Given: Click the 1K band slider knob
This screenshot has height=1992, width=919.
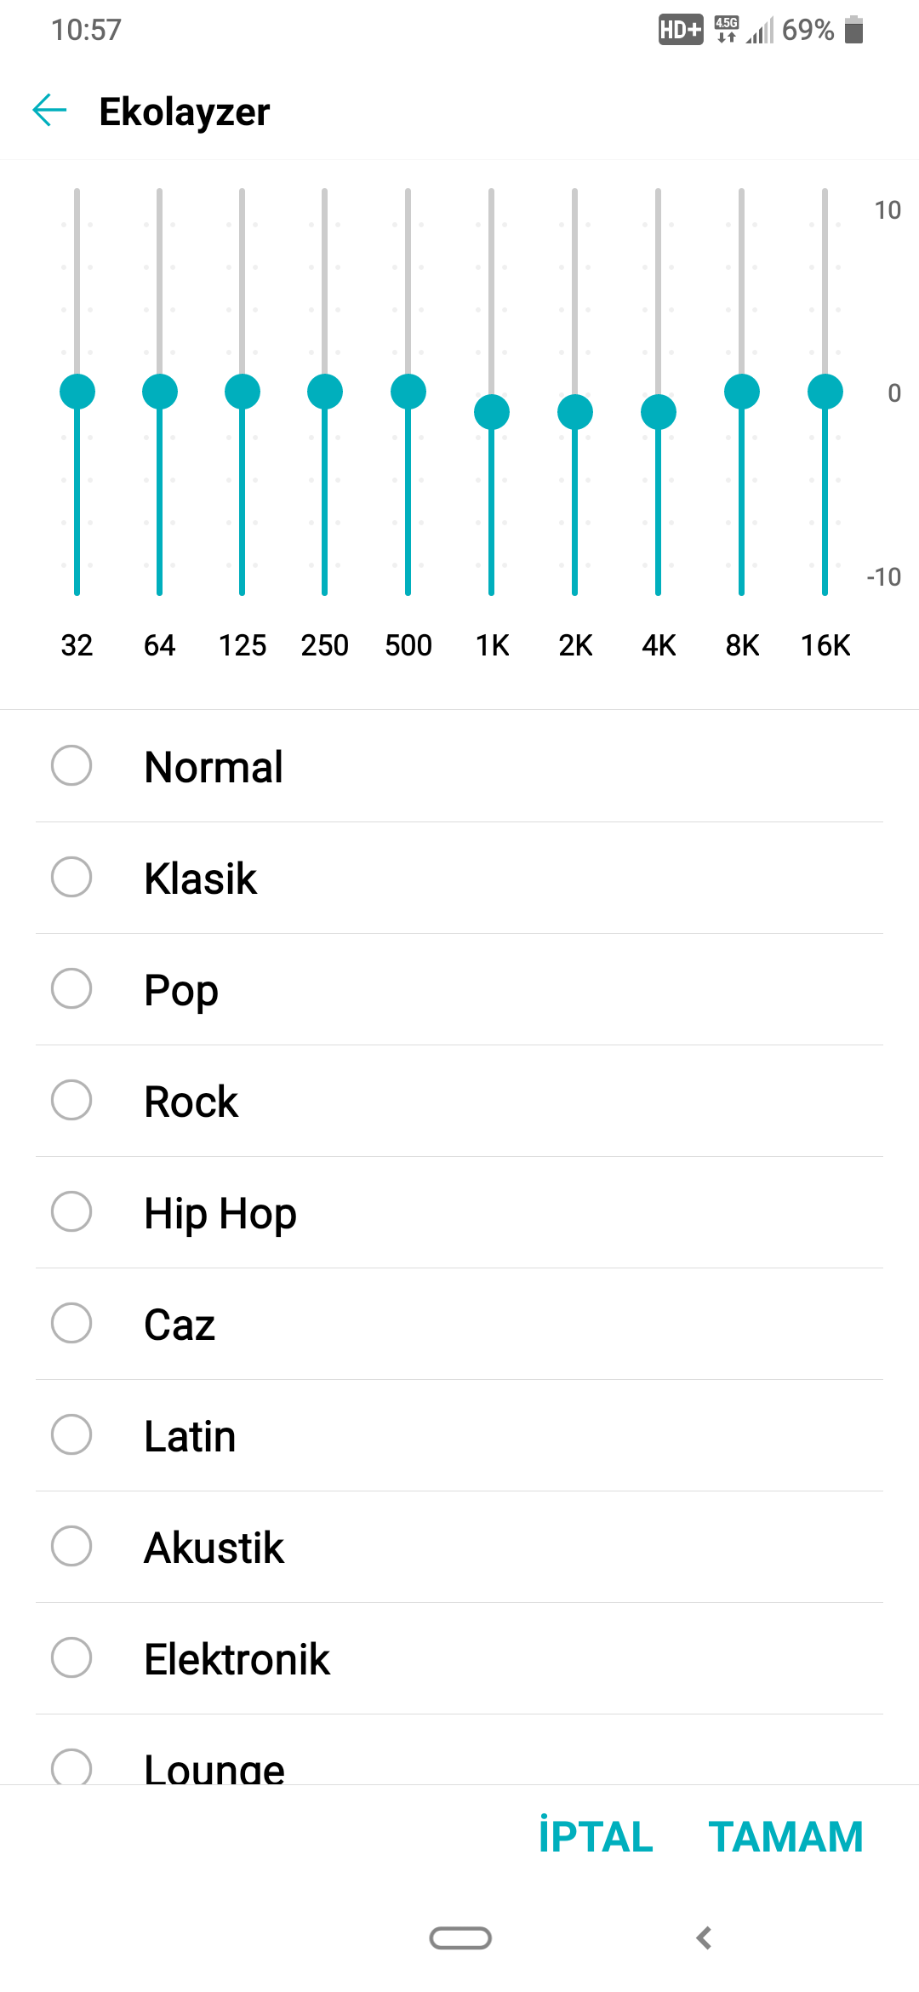Looking at the screenshot, I should pos(492,412).
